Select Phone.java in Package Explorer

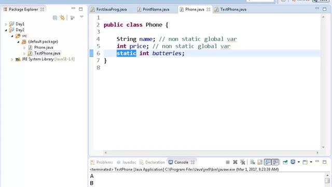coord(44,47)
